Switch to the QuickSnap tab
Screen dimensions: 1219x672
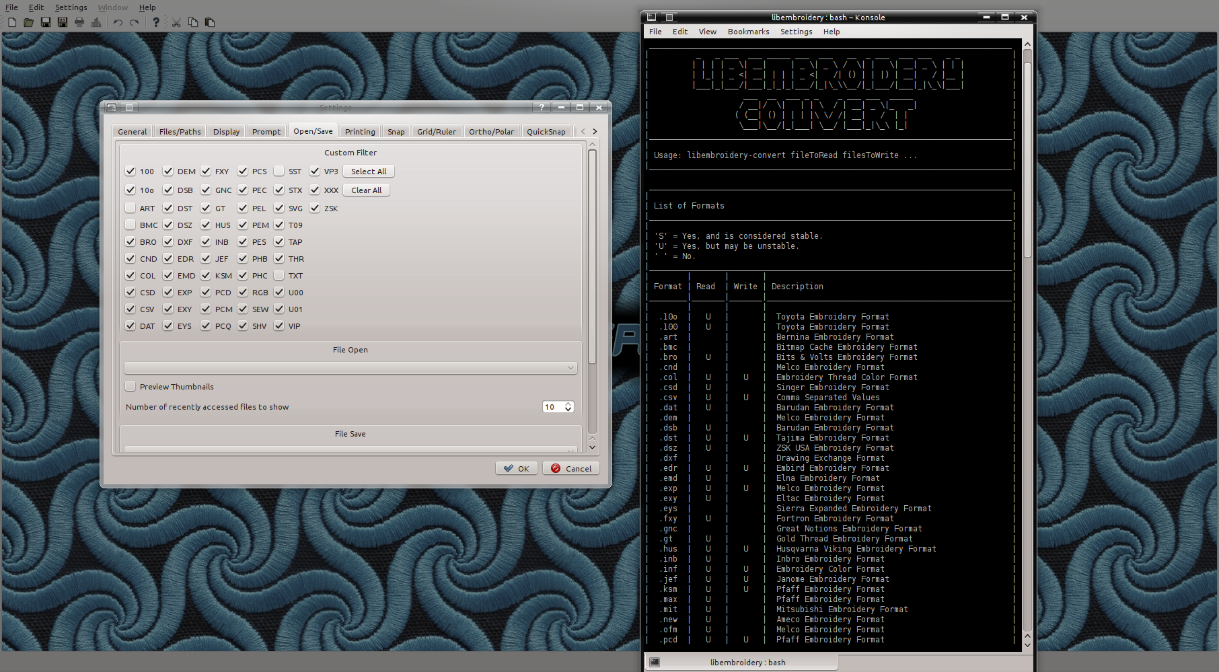(x=546, y=132)
